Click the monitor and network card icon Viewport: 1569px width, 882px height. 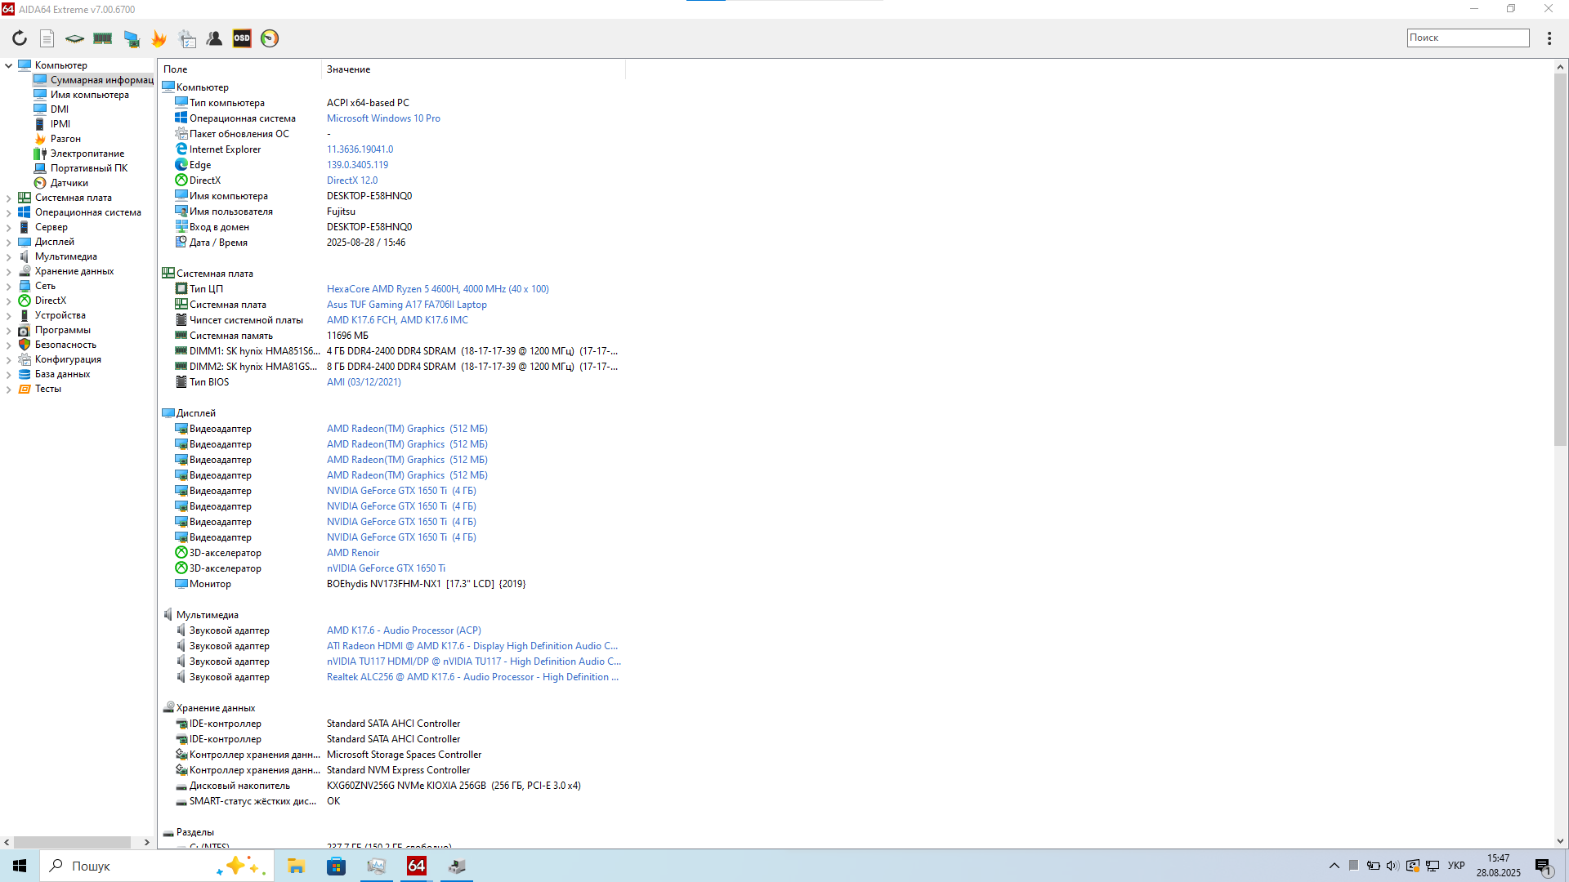(x=132, y=38)
